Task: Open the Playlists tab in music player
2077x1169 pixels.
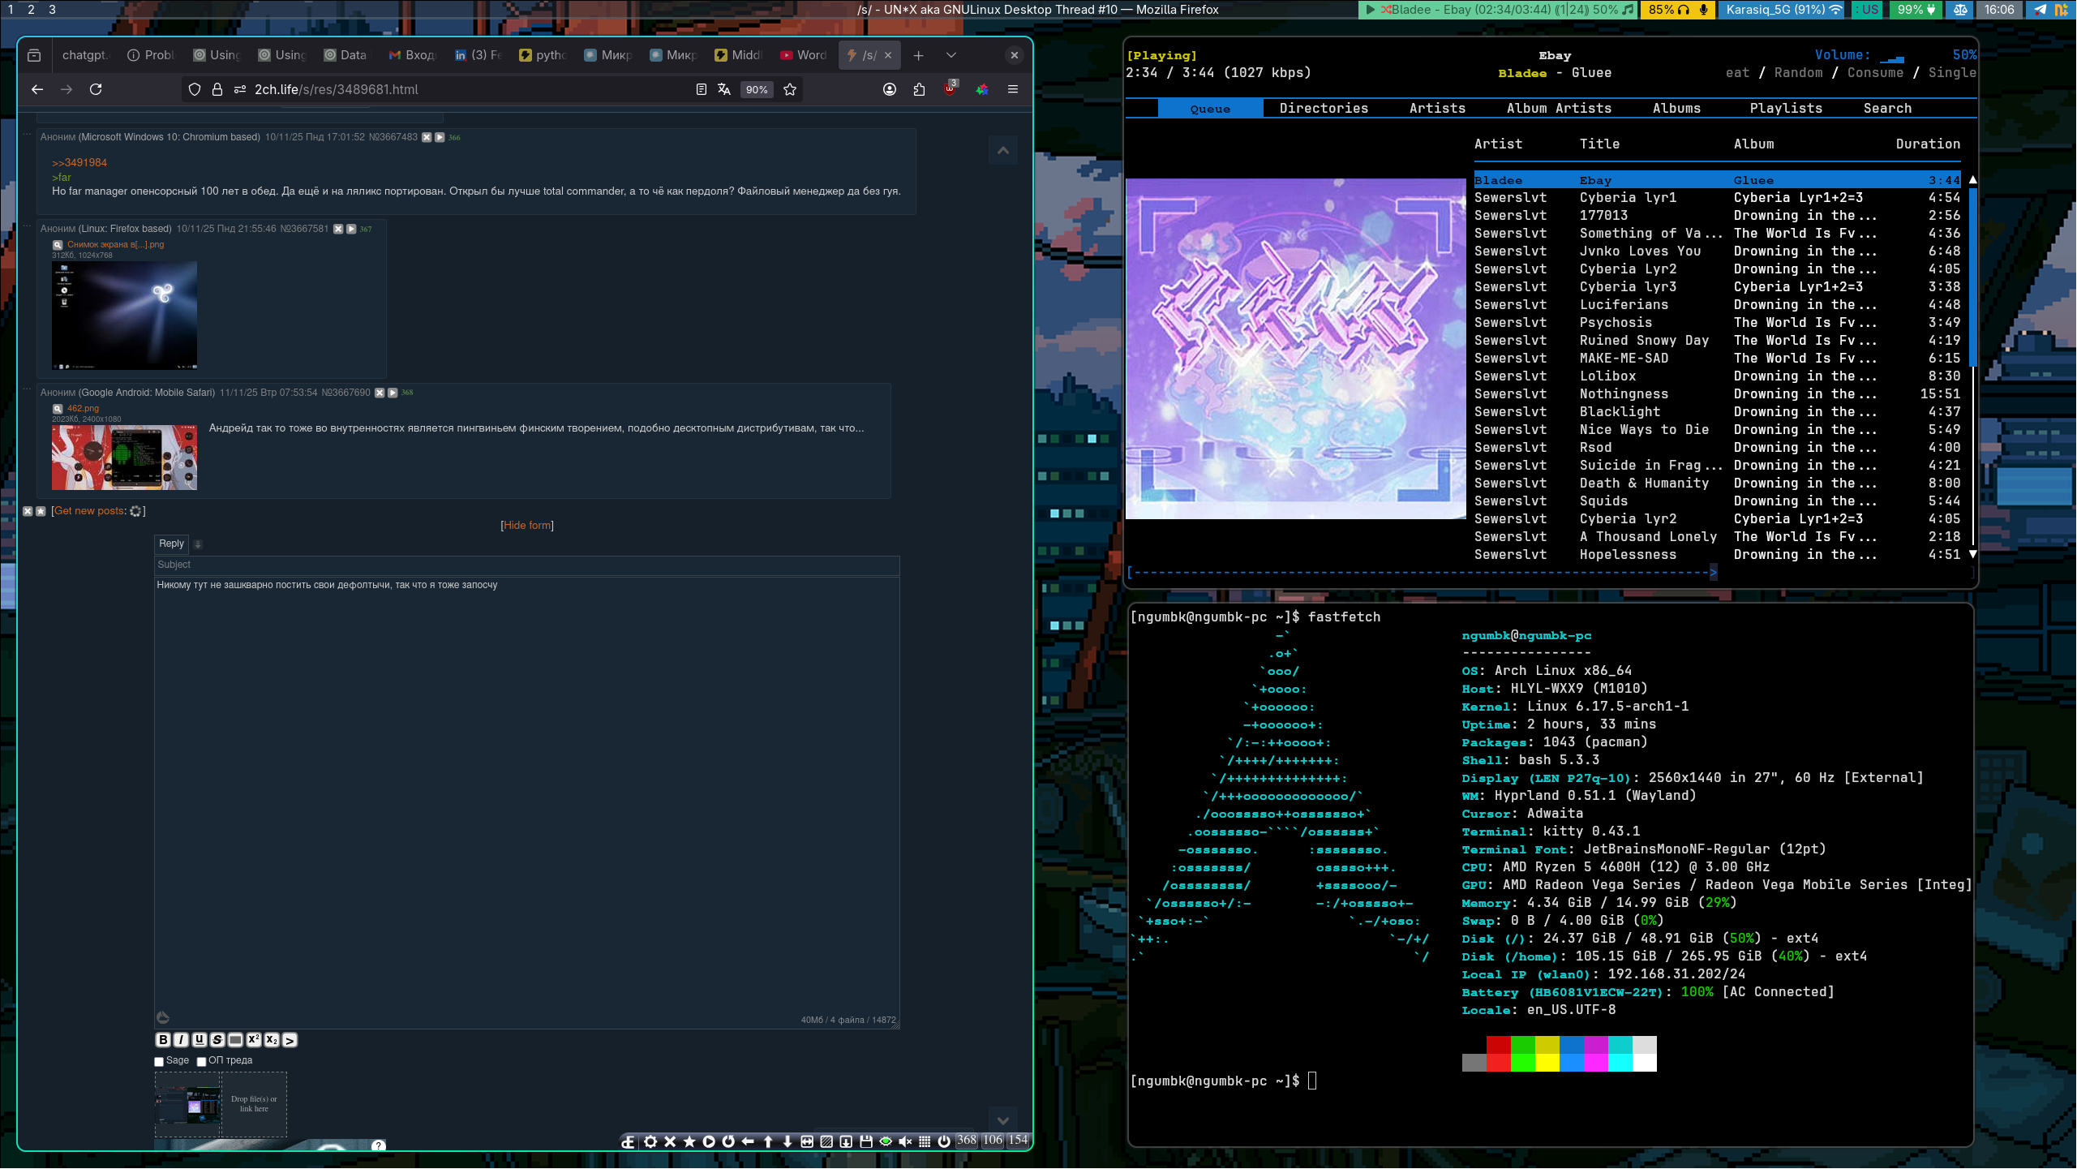Action: click(1785, 108)
